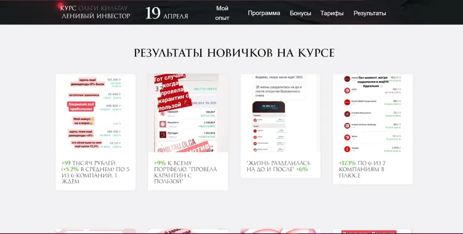
Task: Click the Exxon Mobil Corporation logo icon
Action: [347, 102]
